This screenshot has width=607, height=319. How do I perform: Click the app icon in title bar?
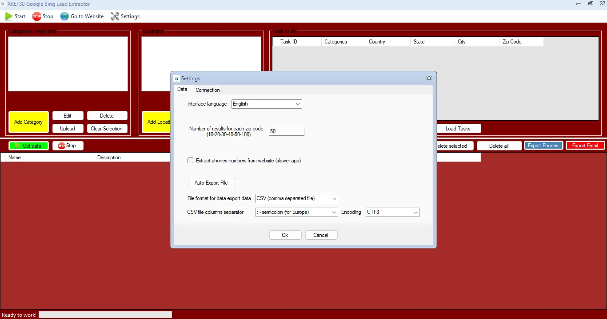coord(3,4)
